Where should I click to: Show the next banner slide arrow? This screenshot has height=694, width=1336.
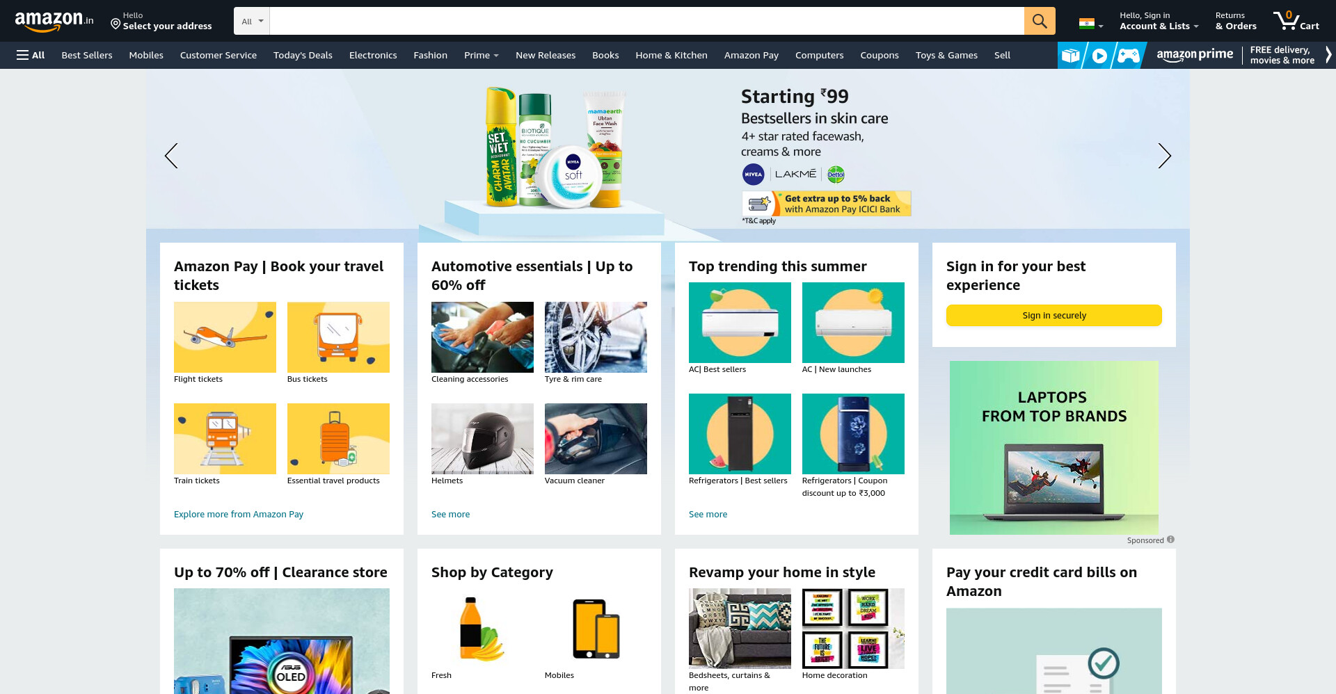coord(1164,156)
